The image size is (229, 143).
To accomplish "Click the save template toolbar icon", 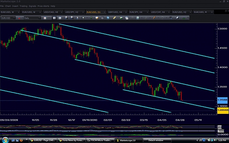I will pos(138,18).
